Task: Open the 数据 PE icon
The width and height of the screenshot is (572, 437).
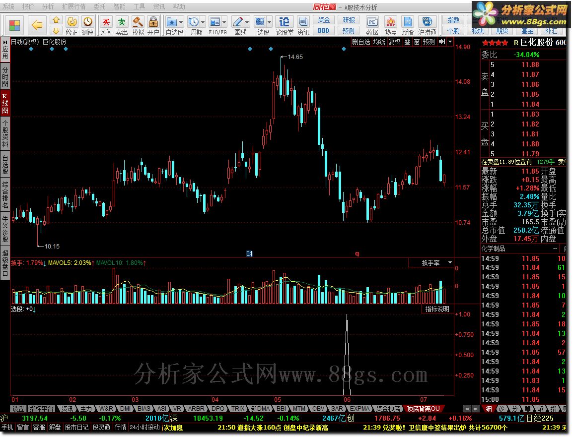Action: [372, 22]
